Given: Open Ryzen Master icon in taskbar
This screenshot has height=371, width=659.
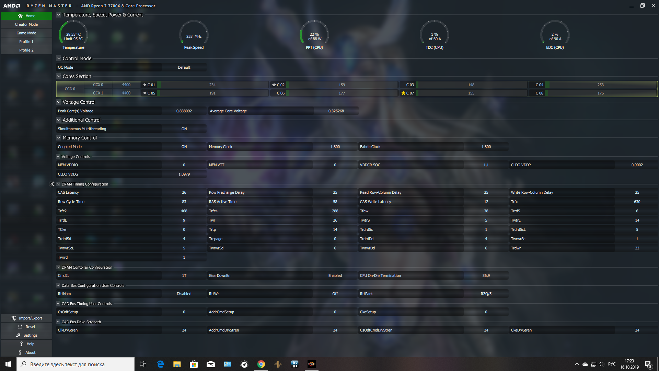Looking at the screenshot, I should 312,364.
